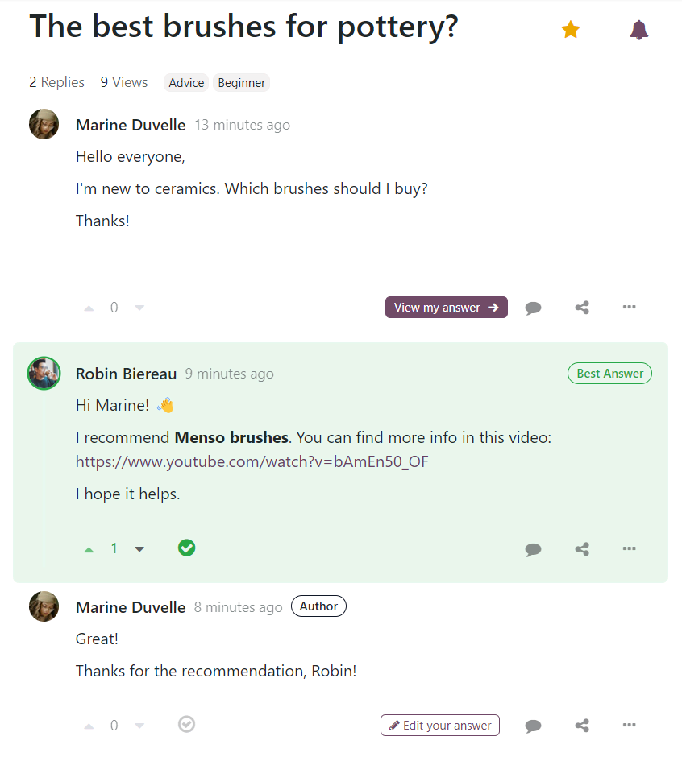Open more options menu for the question

(x=630, y=307)
